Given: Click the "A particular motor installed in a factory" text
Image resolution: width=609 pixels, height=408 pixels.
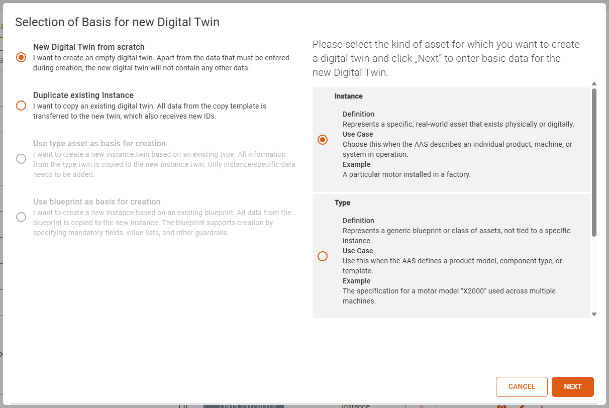Looking at the screenshot, I should [x=406, y=174].
